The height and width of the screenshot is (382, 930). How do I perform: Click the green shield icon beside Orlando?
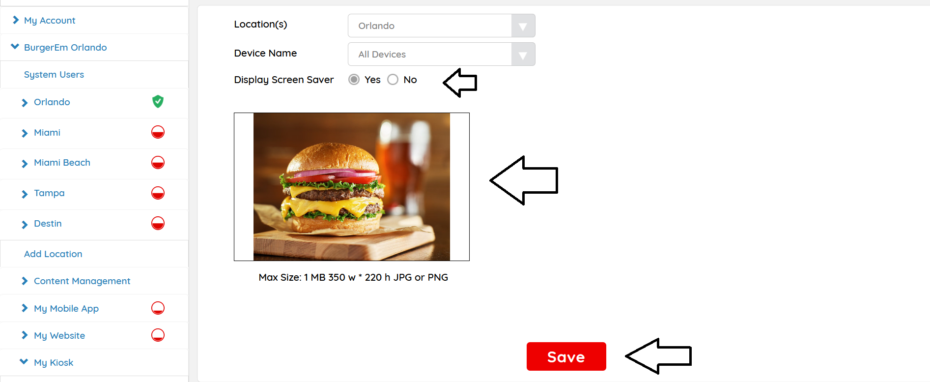click(x=158, y=101)
